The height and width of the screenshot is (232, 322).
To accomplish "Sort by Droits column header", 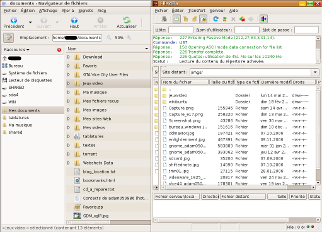I will [303, 82].
